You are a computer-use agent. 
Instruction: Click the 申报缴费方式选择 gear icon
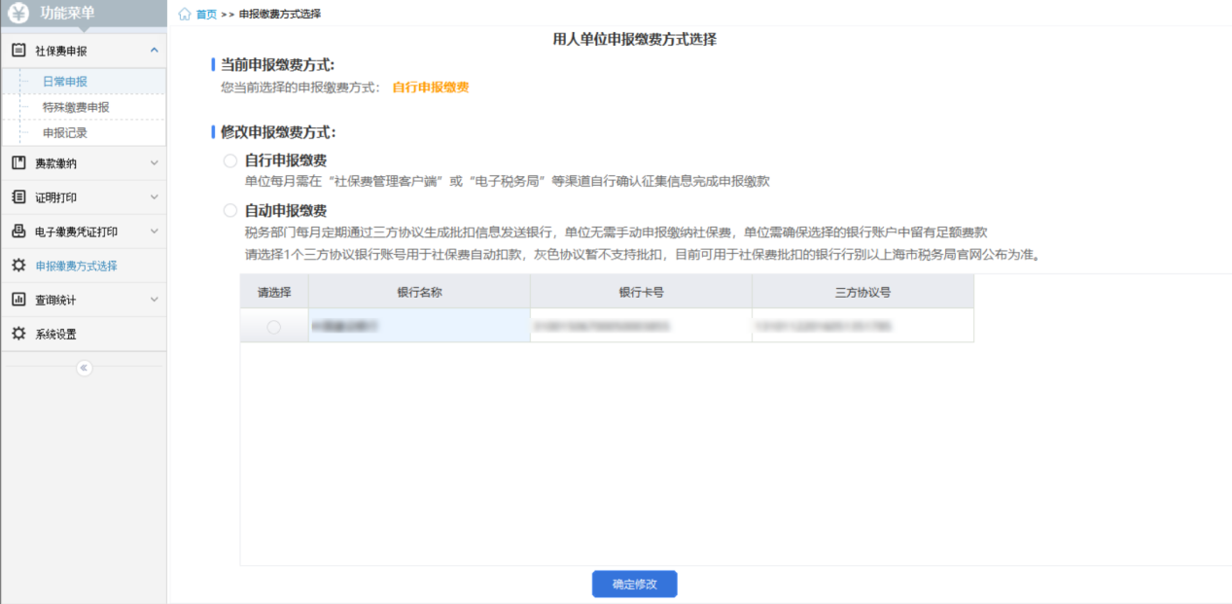coord(18,266)
